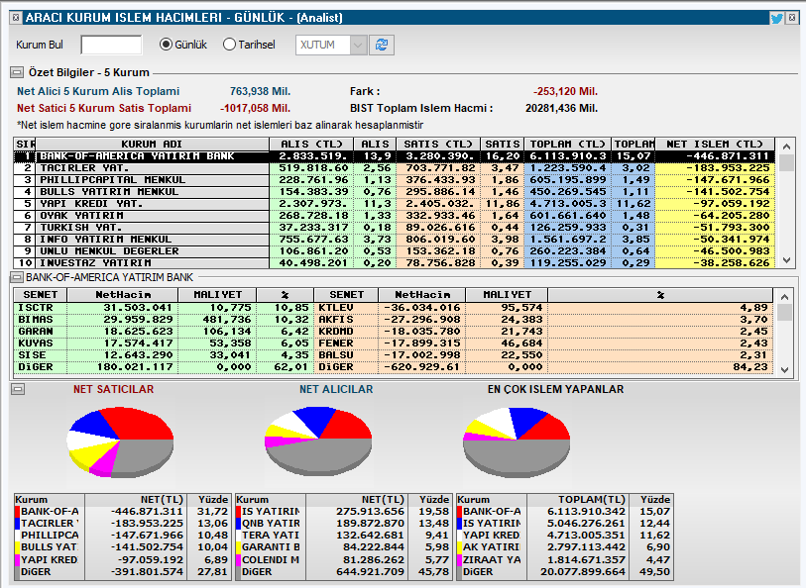The height and width of the screenshot is (588, 806).
Task: Open the XUTUM index dropdown
Action: (358, 45)
